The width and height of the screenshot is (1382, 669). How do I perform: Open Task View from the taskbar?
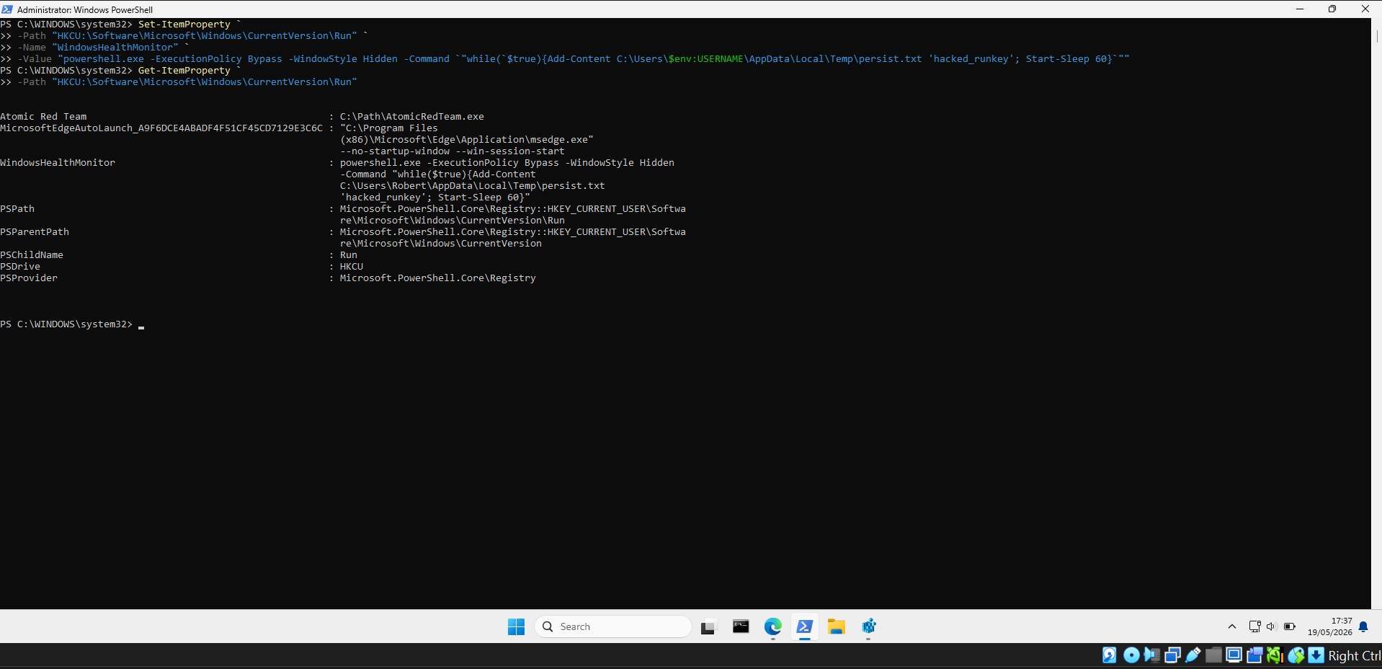click(x=708, y=626)
